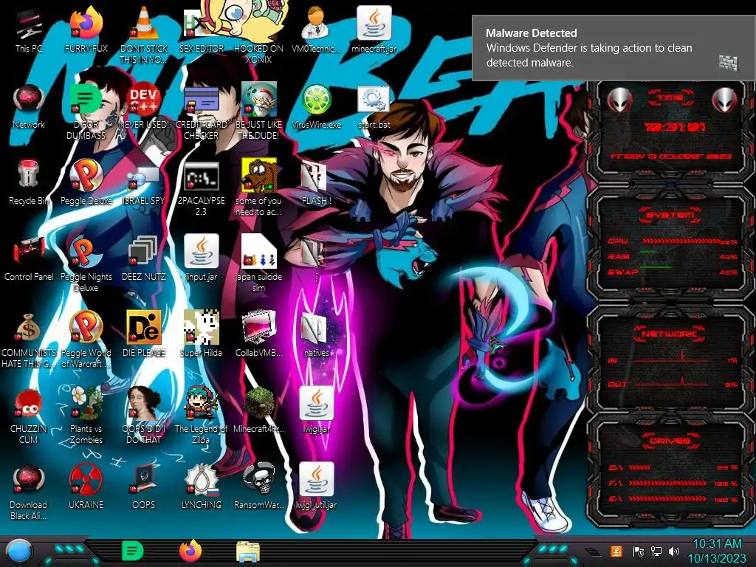Click the C:\ drive usage bar
Viewport: 756px width, 567px height.
click(639, 467)
